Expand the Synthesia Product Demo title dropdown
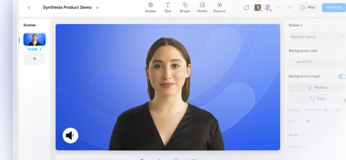This screenshot has width=346, height=160. (x=97, y=8)
